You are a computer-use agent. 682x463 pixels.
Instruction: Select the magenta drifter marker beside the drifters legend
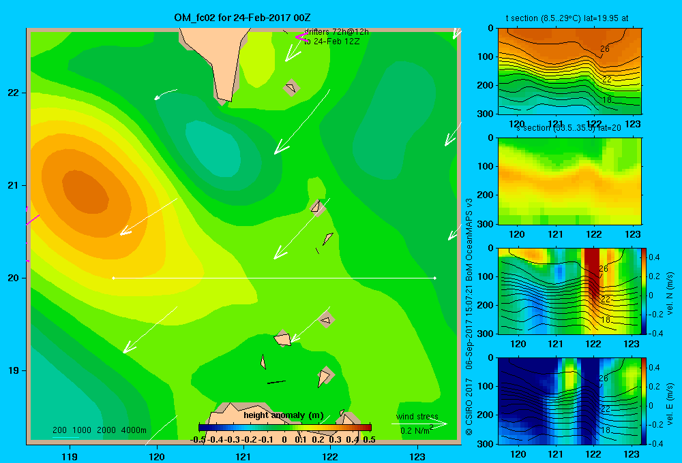301,37
